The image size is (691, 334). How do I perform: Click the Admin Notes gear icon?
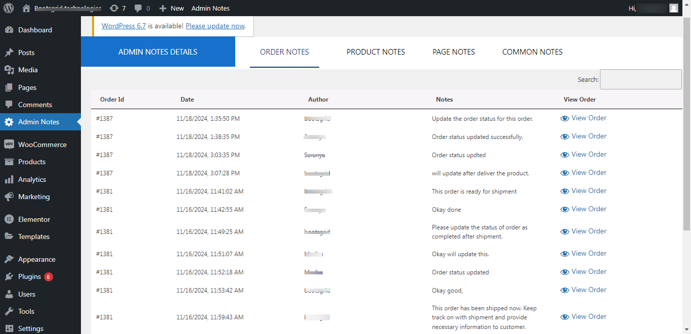click(9, 122)
